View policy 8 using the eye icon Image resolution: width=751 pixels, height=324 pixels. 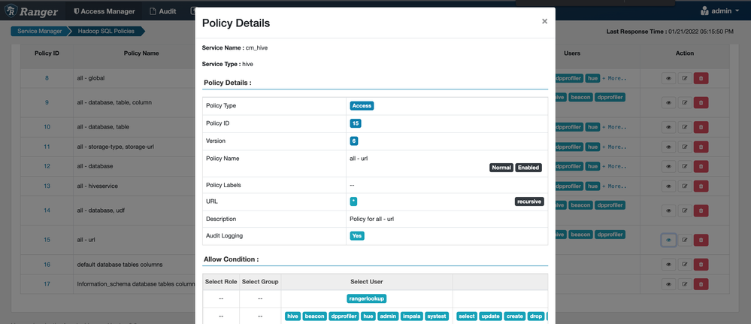pos(668,78)
